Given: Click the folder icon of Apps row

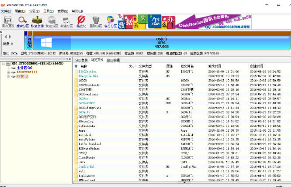Looking at the screenshot, I should click(x=76, y=130).
